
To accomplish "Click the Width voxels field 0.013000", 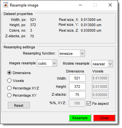I will pos(100,78).
